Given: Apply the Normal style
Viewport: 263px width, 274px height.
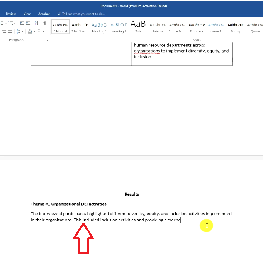Looking at the screenshot, I should coord(60,27).
